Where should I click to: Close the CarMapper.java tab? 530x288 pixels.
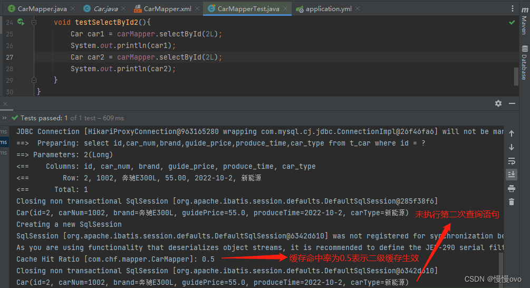click(x=73, y=9)
